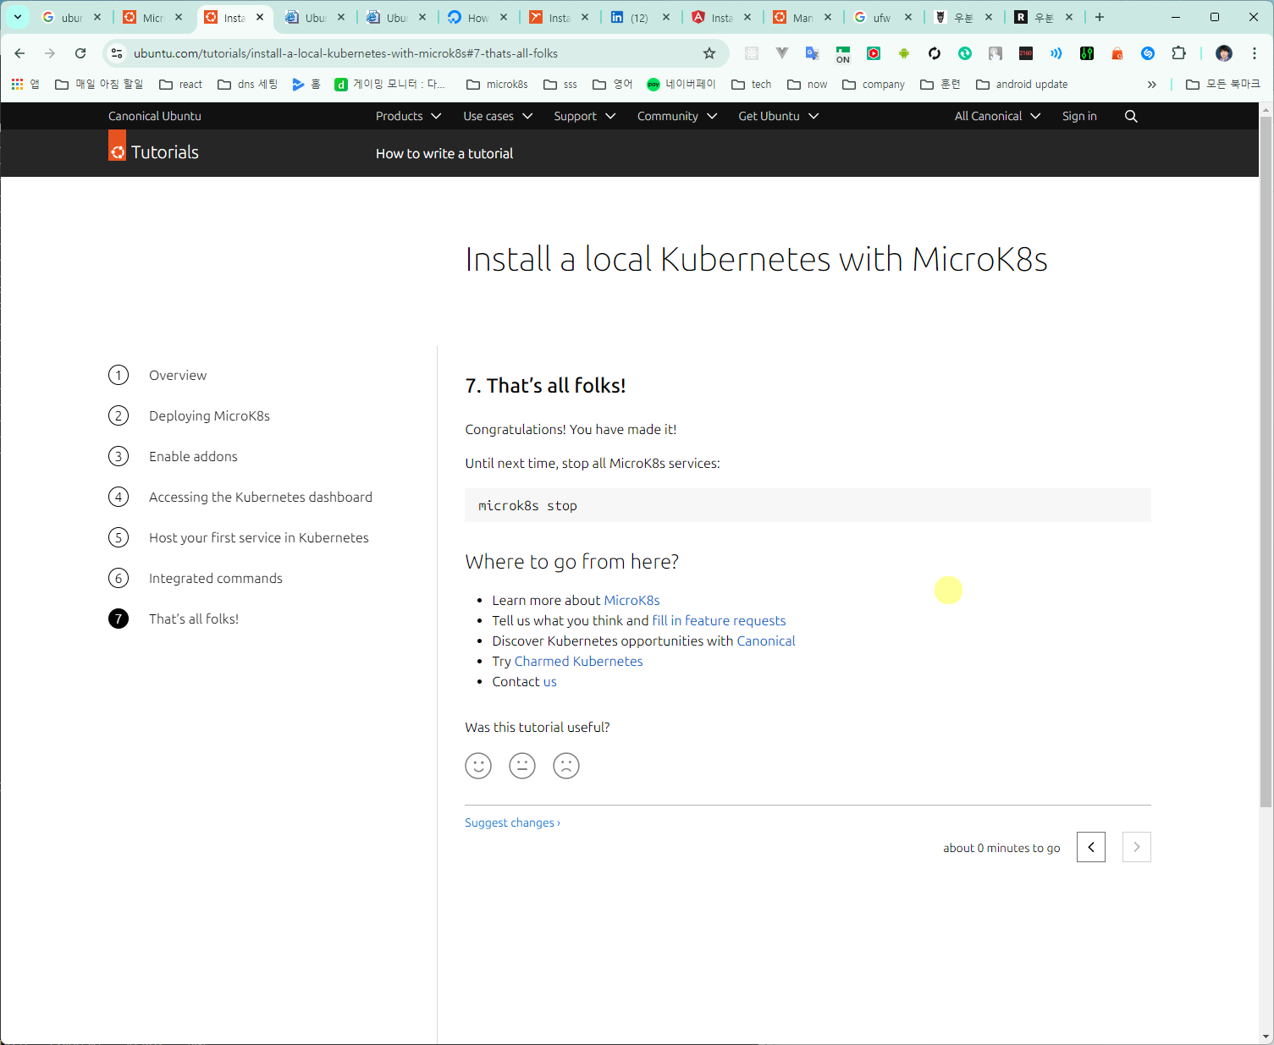Expand the Use cases menu

(498, 116)
